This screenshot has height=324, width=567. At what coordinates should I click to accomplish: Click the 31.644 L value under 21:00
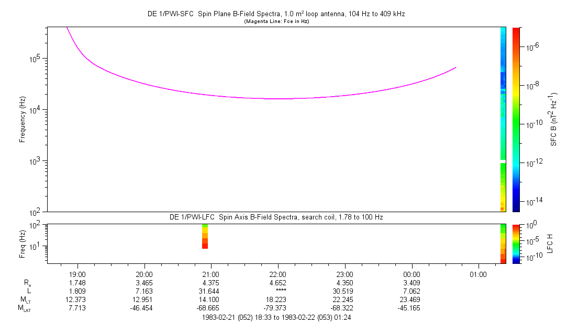click(x=210, y=291)
